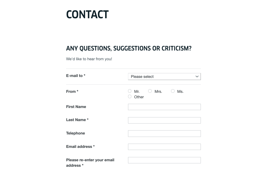Click into the Last Name input box
The width and height of the screenshot is (267, 171).
pos(164,120)
